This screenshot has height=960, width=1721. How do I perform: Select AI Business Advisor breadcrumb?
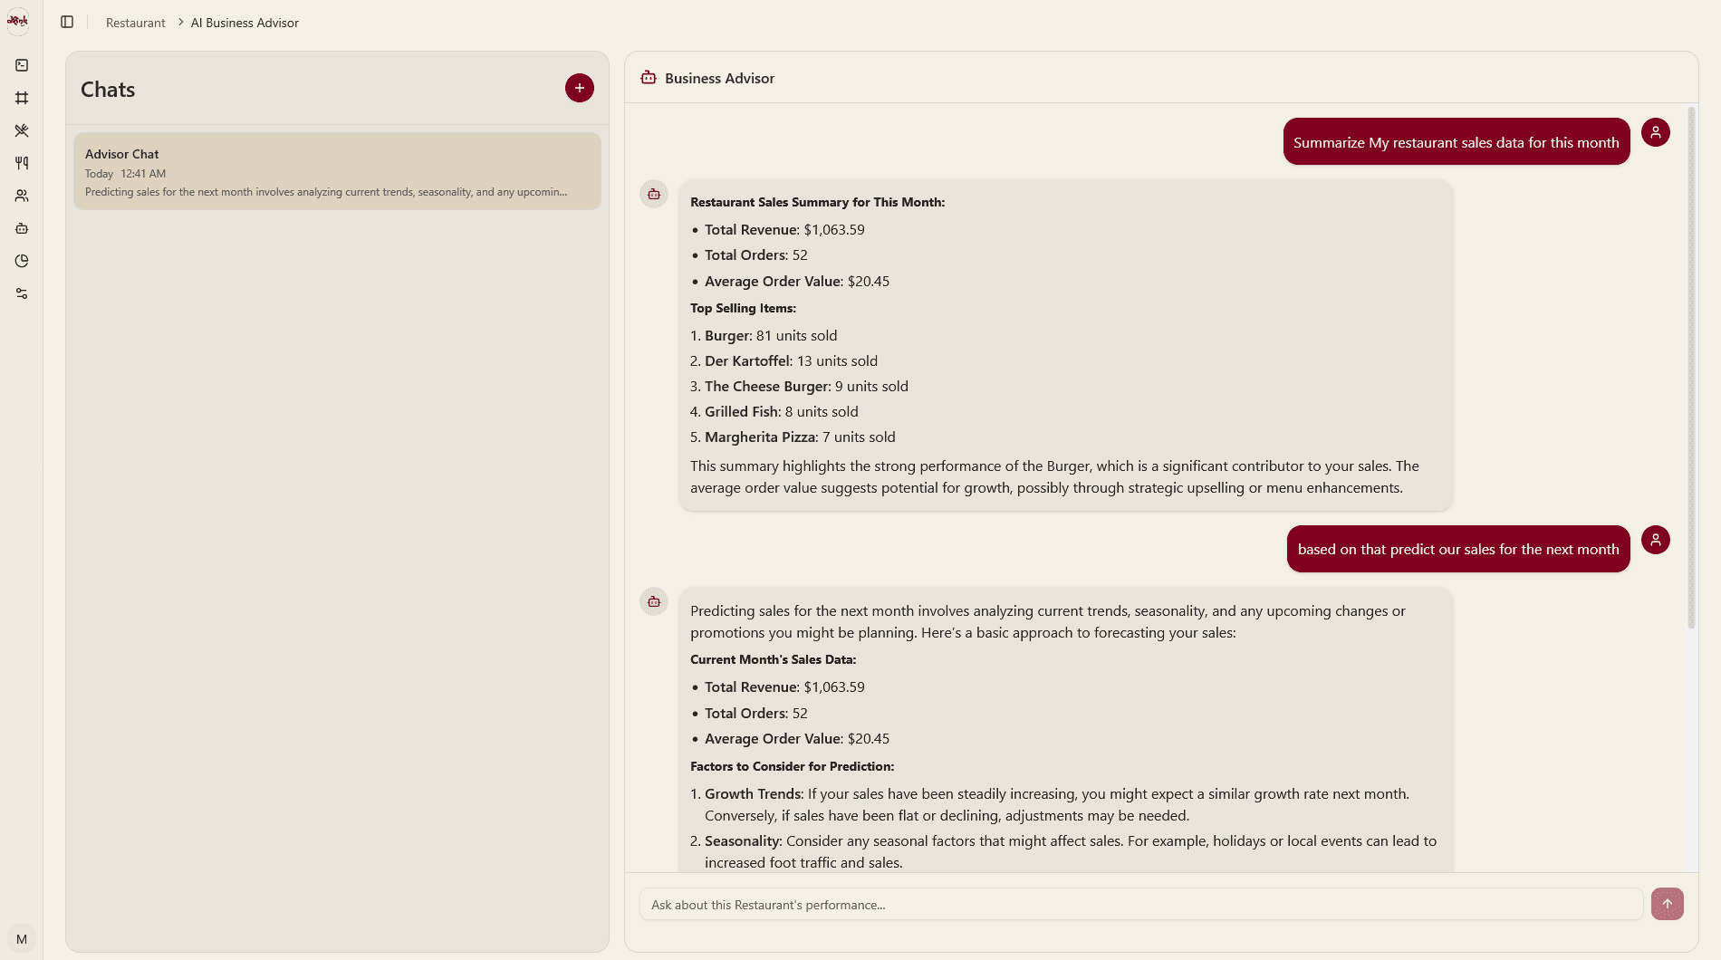coord(245,23)
